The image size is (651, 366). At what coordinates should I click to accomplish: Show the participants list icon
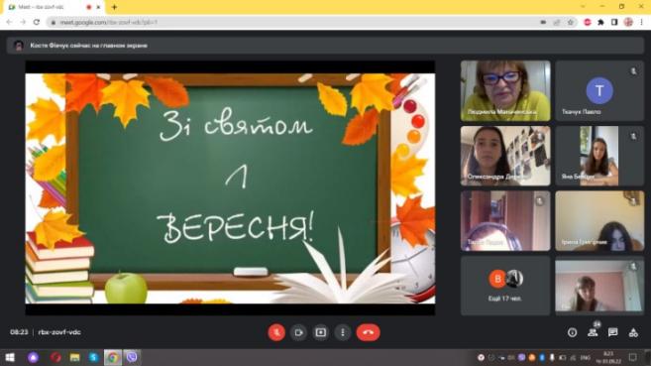(593, 332)
